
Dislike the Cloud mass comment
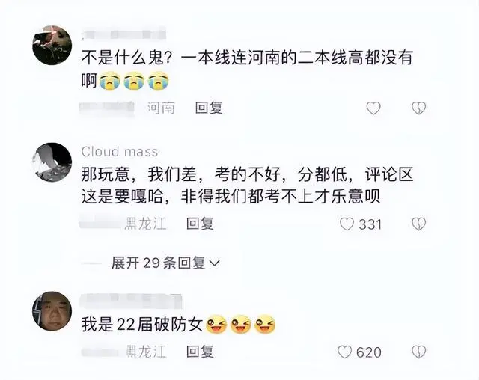(x=418, y=224)
